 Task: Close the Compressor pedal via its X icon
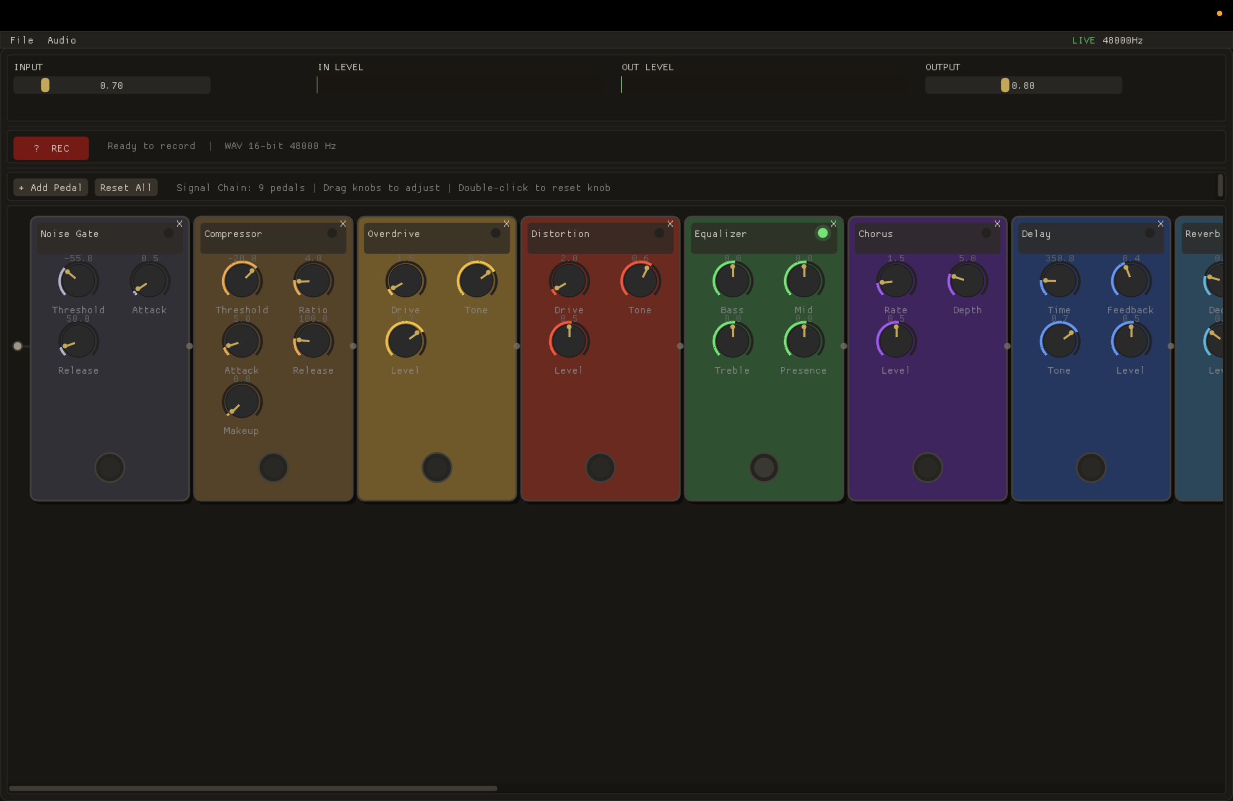(x=343, y=224)
